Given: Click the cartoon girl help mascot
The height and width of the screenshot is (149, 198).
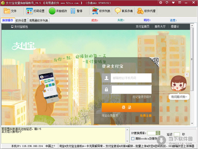Looking at the screenshot, I should click(179, 83).
